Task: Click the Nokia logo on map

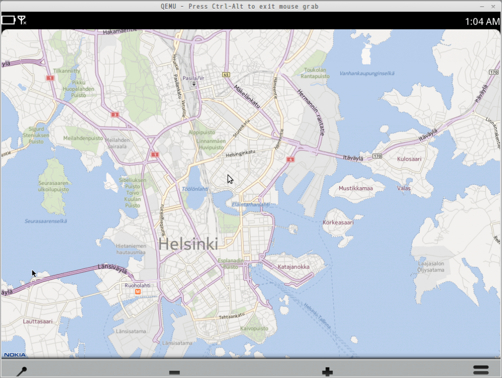Action: click(15, 354)
